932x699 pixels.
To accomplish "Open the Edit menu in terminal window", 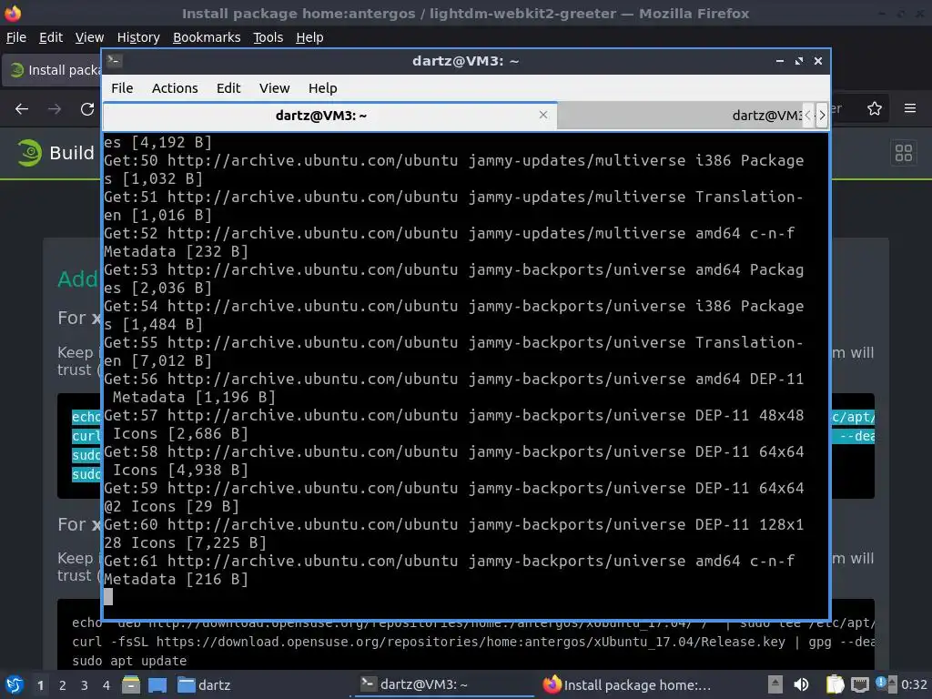I will [228, 88].
